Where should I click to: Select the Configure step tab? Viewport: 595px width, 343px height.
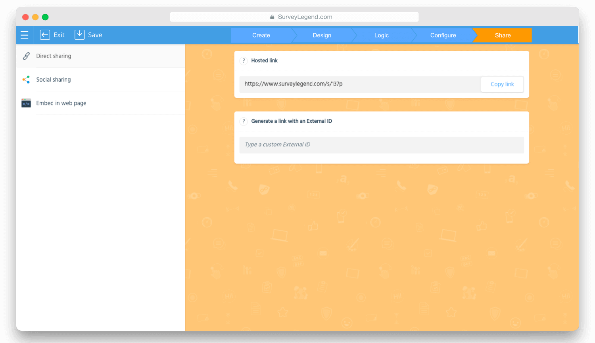tap(443, 35)
